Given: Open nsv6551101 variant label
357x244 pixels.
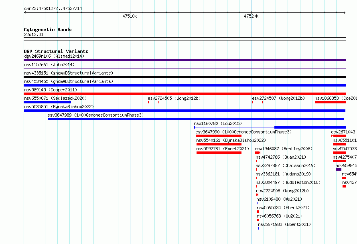Looking at the screenshot, I should [345, 140].
